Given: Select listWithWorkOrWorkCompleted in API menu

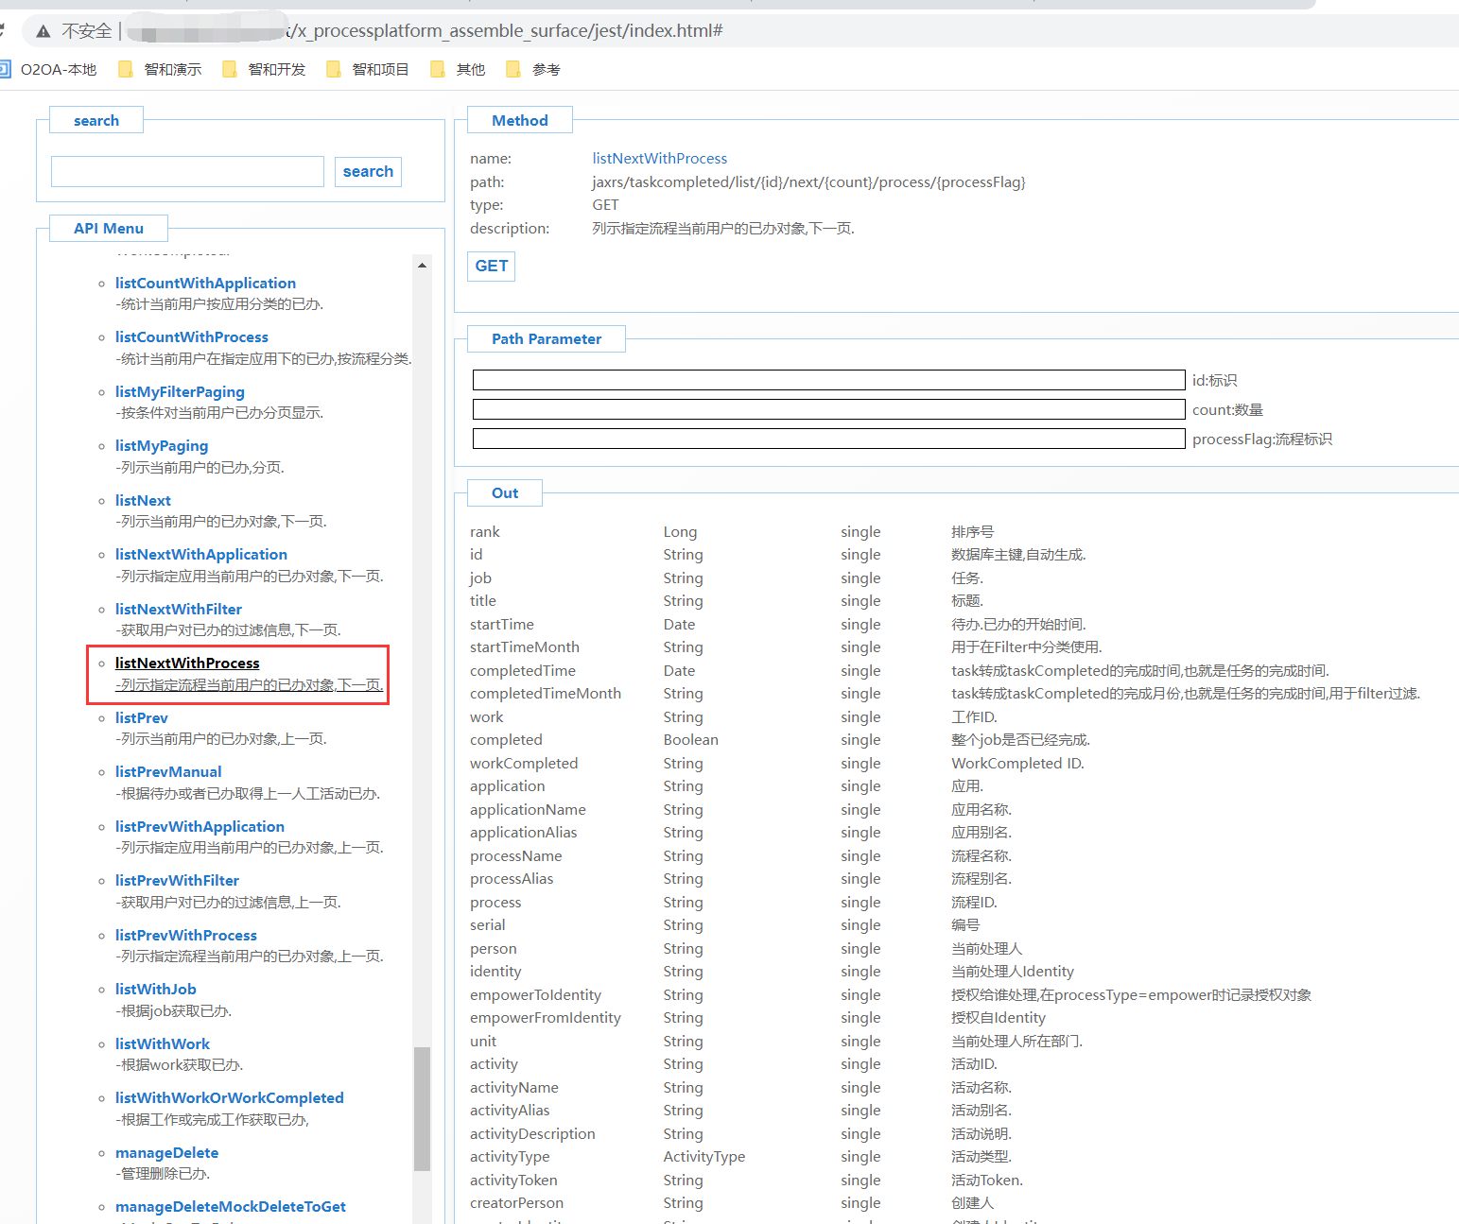Looking at the screenshot, I should coord(229,1097).
